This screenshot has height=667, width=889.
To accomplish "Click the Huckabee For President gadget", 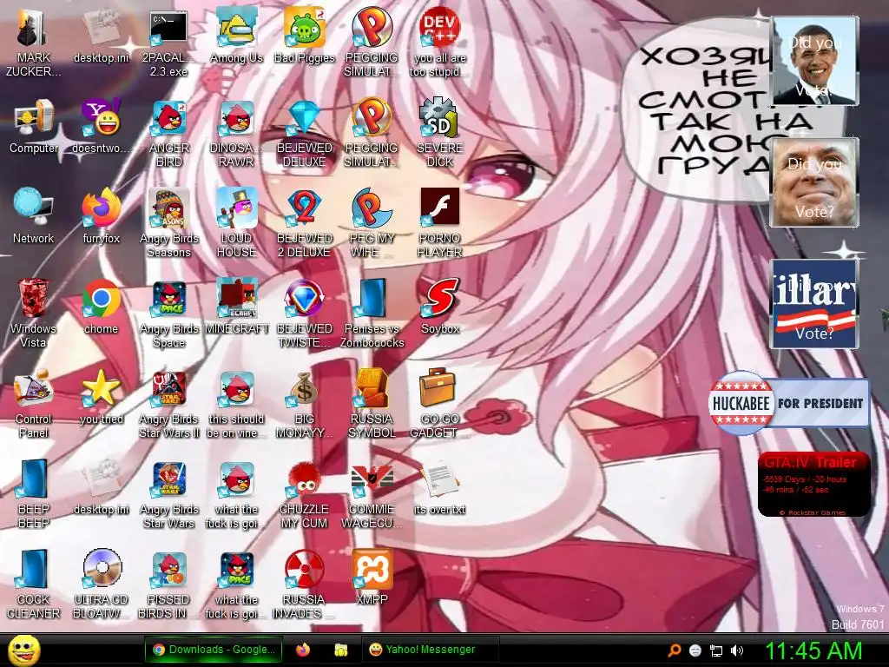I will point(788,403).
